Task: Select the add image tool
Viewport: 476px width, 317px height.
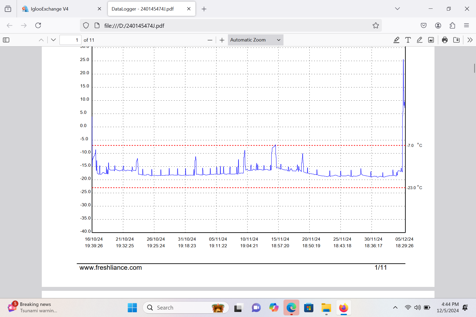Action: (x=431, y=40)
